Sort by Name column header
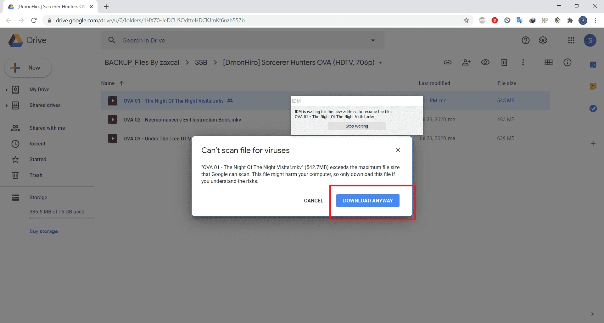 (x=108, y=83)
